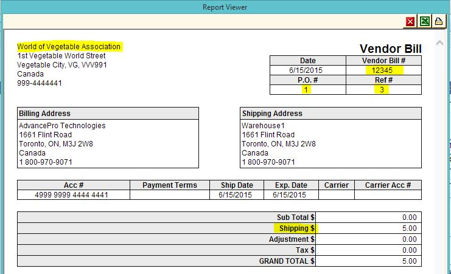Click the print report icon
This screenshot has height=274, width=451.
[439, 22]
